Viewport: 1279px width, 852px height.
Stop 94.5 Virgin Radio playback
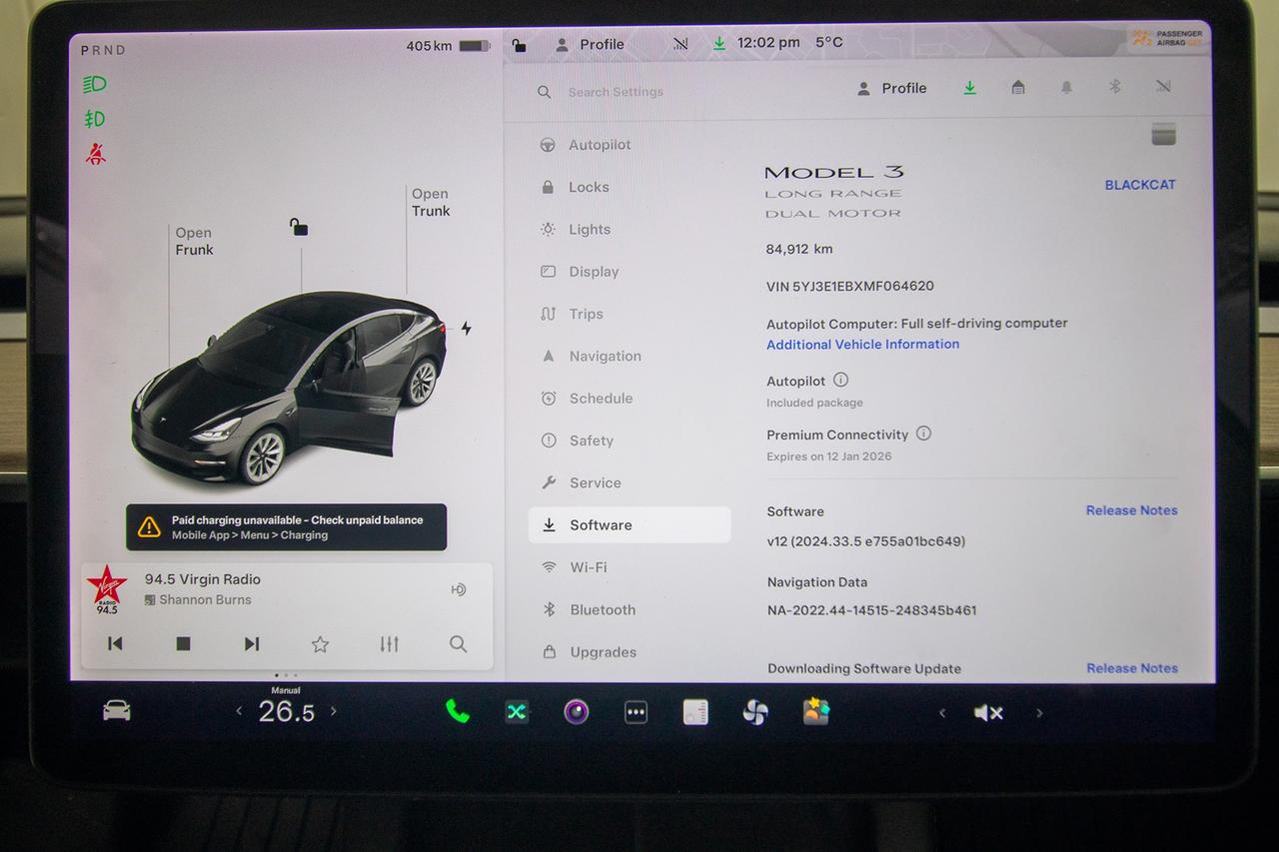tap(183, 644)
